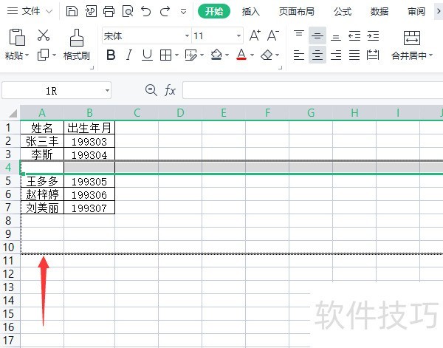
Task: Click the formula bar input field
Action: [x=313, y=90]
